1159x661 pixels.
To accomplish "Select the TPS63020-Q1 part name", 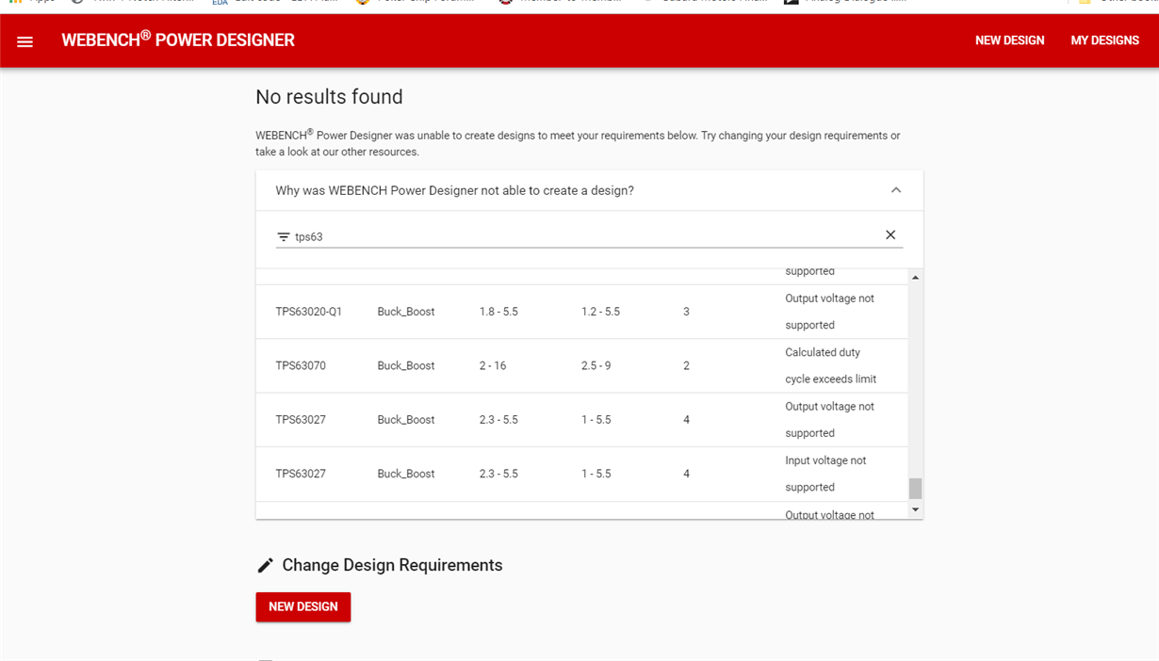I will coord(309,312).
